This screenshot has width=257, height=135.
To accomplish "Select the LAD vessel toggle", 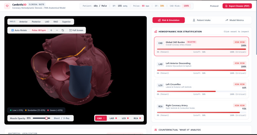I will pyautogui.click(x=113, y=118).
